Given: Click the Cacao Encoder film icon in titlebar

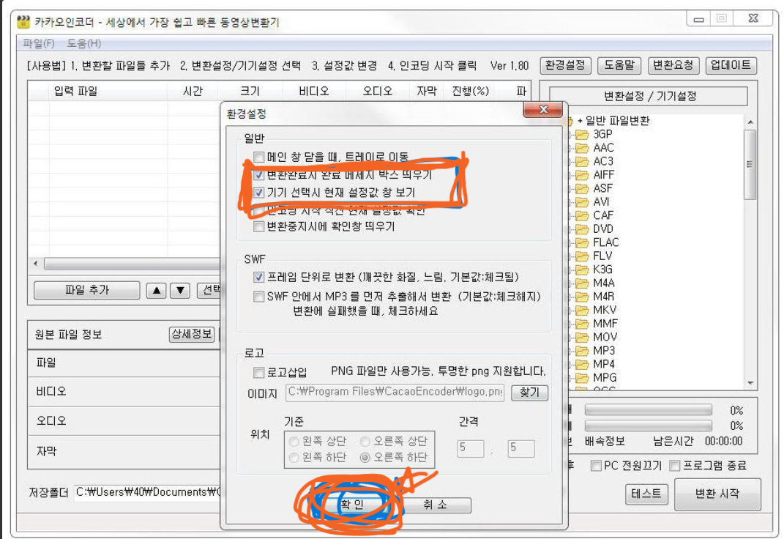Looking at the screenshot, I should [22, 22].
